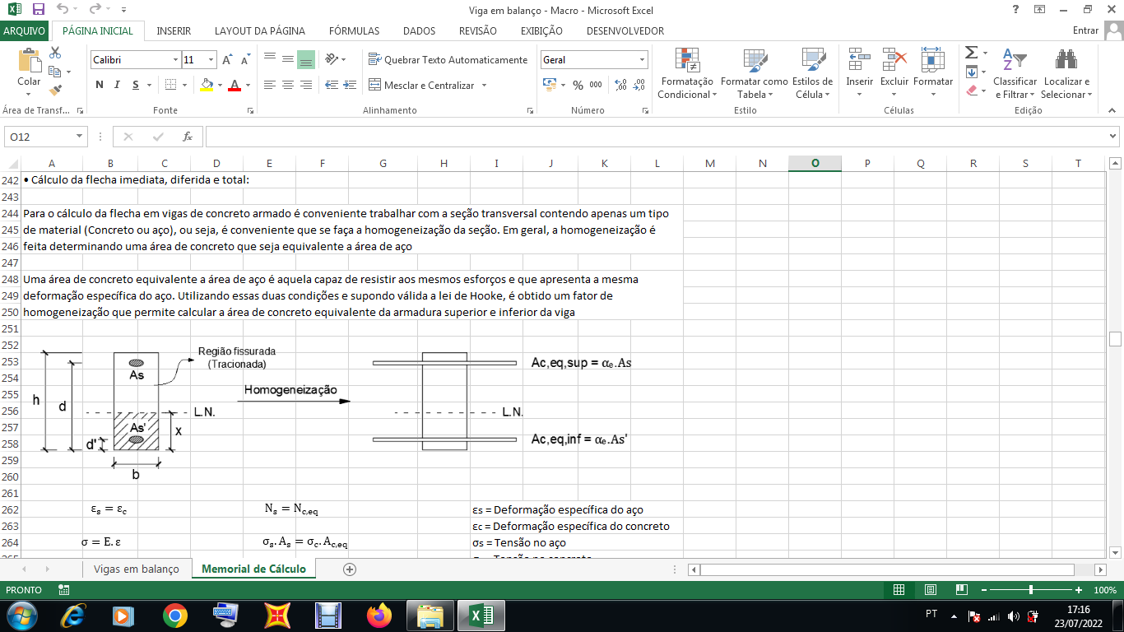Redo the last undone action
Viewport: 1124px width, 632px height.
coord(95,9)
